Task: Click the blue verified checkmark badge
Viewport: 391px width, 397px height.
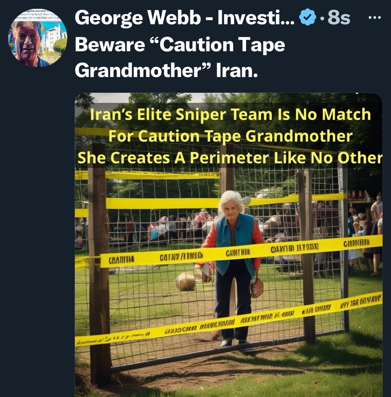Action: tap(307, 18)
